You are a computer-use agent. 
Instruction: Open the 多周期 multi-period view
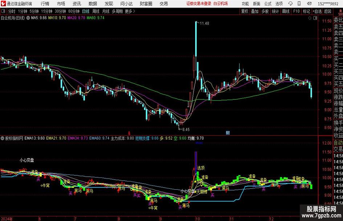(x=118, y=11)
